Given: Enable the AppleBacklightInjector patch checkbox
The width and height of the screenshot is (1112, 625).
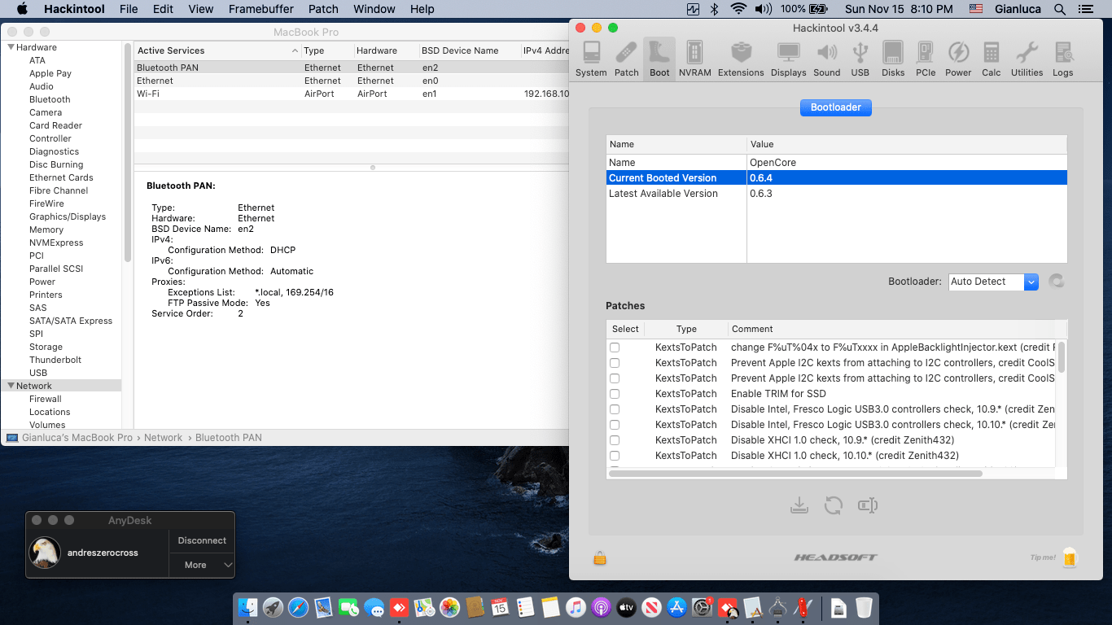Looking at the screenshot, I should coord(615,347).
